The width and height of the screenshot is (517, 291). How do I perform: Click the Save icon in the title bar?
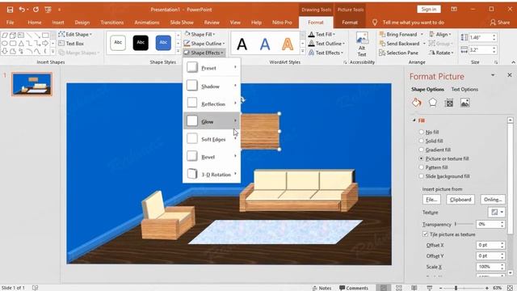10,10
